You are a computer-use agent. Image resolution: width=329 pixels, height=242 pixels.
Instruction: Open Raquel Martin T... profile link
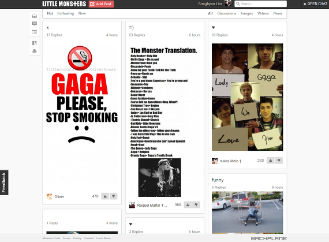152,205
